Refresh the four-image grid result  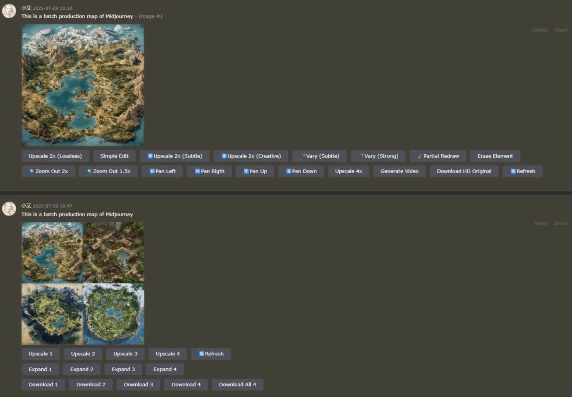[211, 354]
